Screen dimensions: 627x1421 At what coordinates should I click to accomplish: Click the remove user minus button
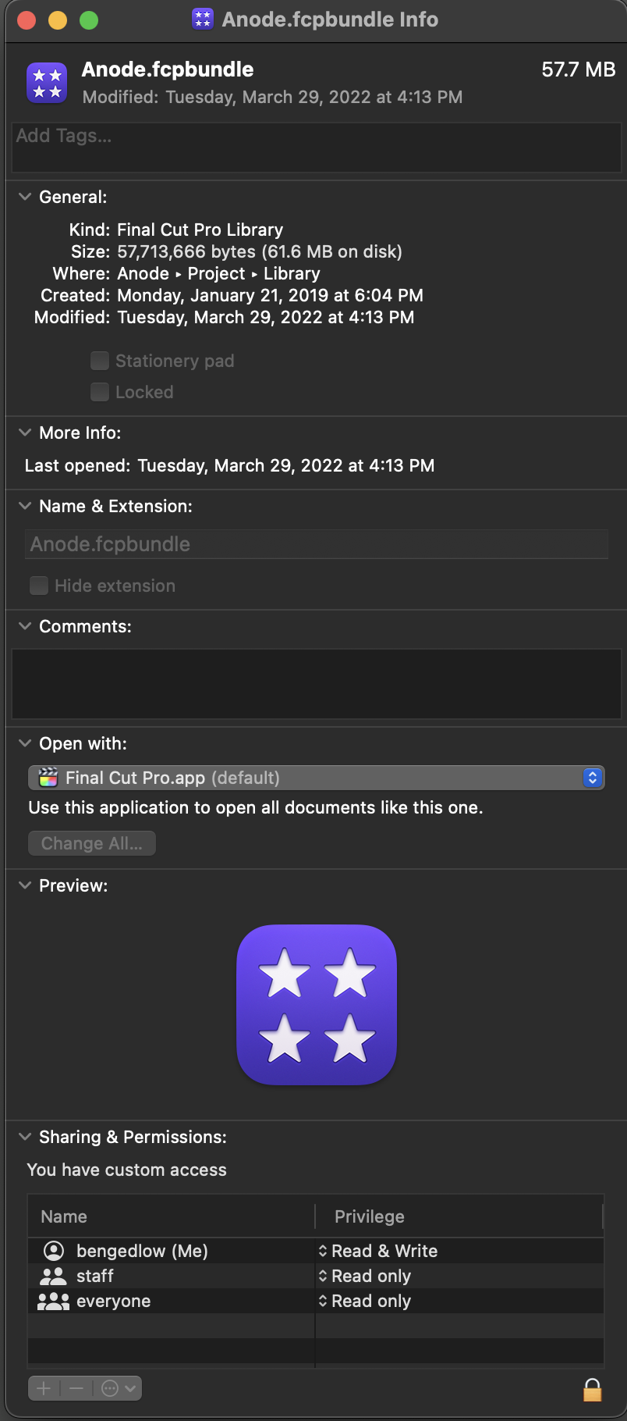(76, 1388)
